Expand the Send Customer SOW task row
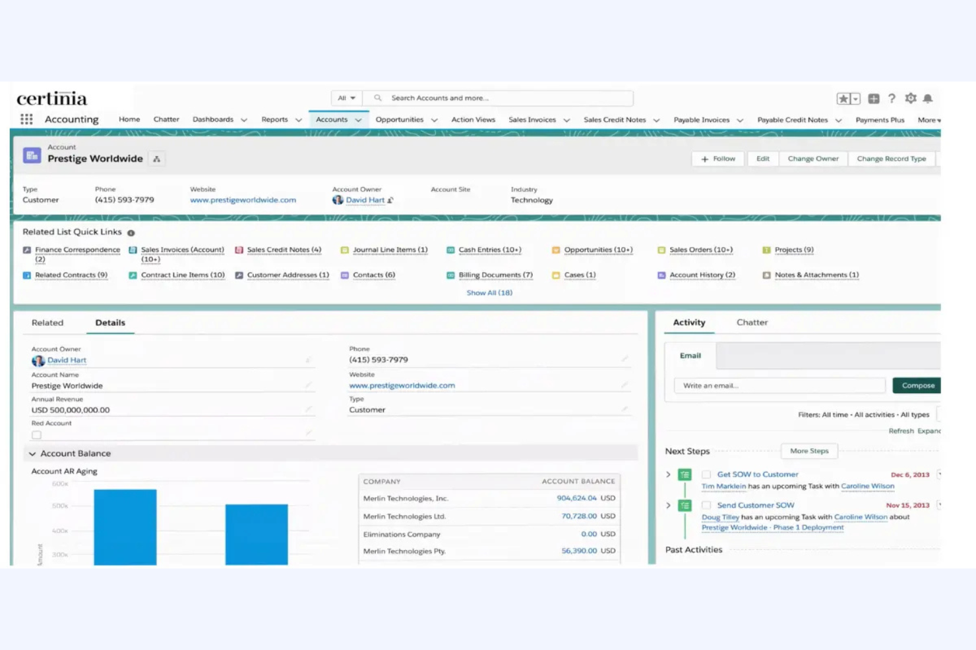The image size is (976, 650). click(x=668, y=505)
